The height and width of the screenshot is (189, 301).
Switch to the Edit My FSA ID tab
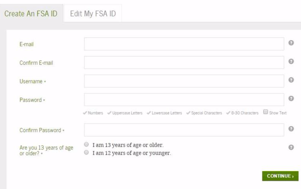(x=93, y=14)
